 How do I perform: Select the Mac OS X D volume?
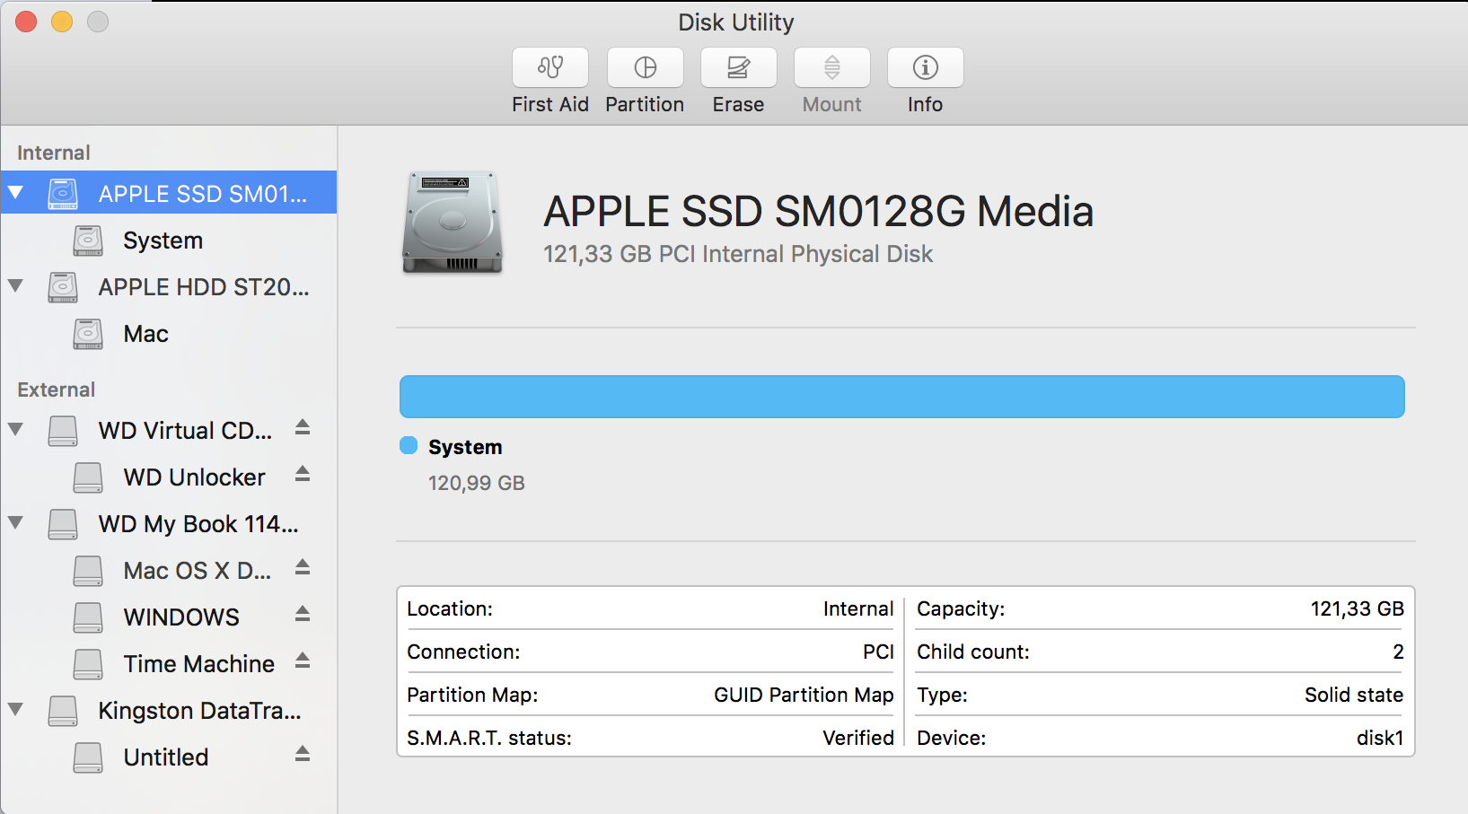(x=189, y=570)
